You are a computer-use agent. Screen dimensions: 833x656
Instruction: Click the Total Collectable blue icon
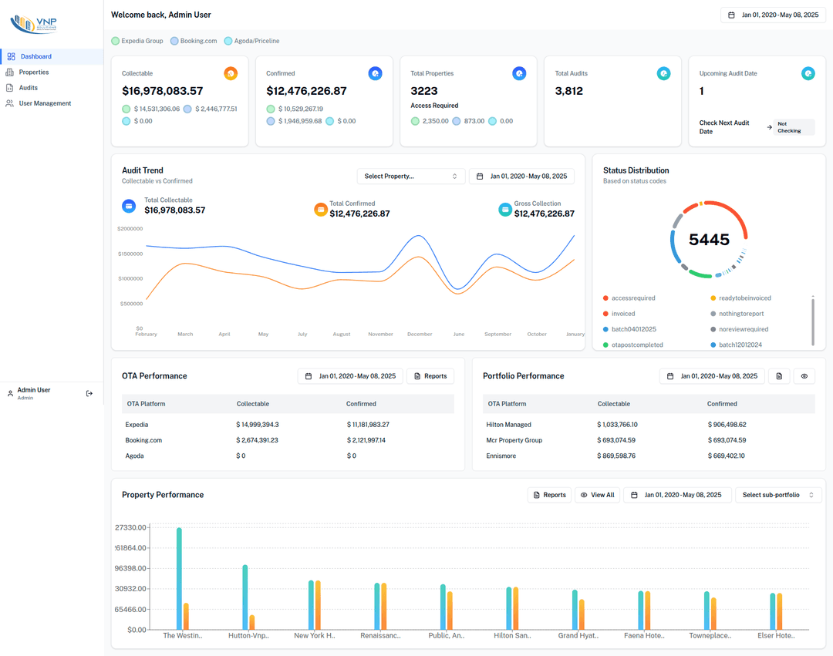click(129, 206)
